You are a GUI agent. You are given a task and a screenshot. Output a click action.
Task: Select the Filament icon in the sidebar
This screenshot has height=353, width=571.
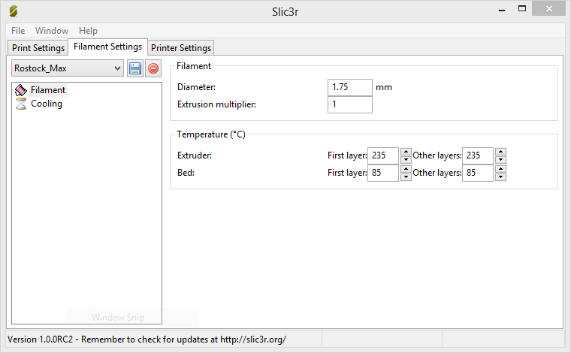tap(21, 90)
